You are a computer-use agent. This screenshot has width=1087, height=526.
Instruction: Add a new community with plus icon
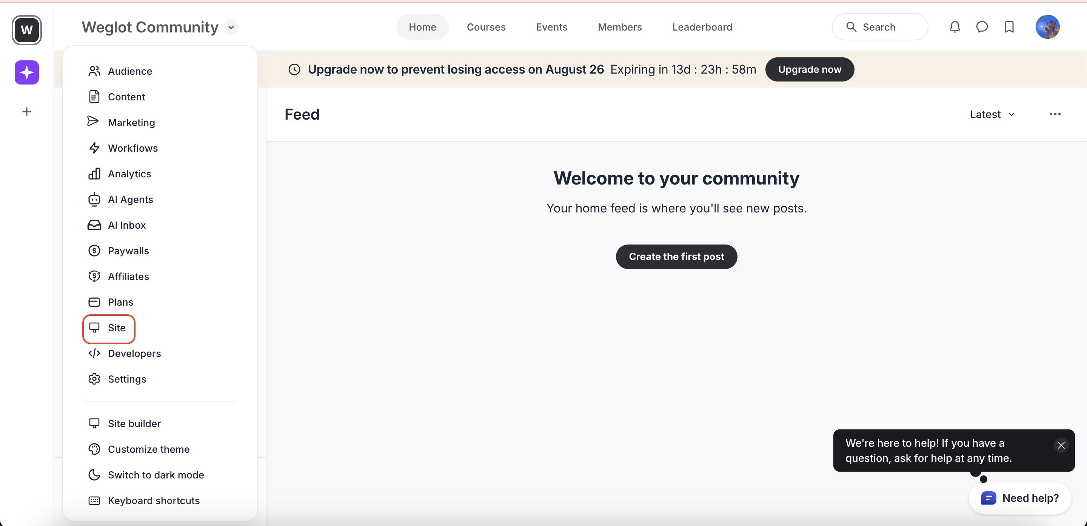tap(26, 112)
